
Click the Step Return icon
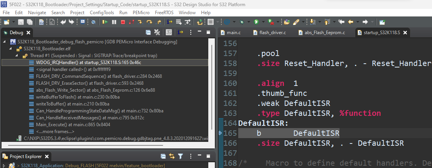click(x=159, y=22)
